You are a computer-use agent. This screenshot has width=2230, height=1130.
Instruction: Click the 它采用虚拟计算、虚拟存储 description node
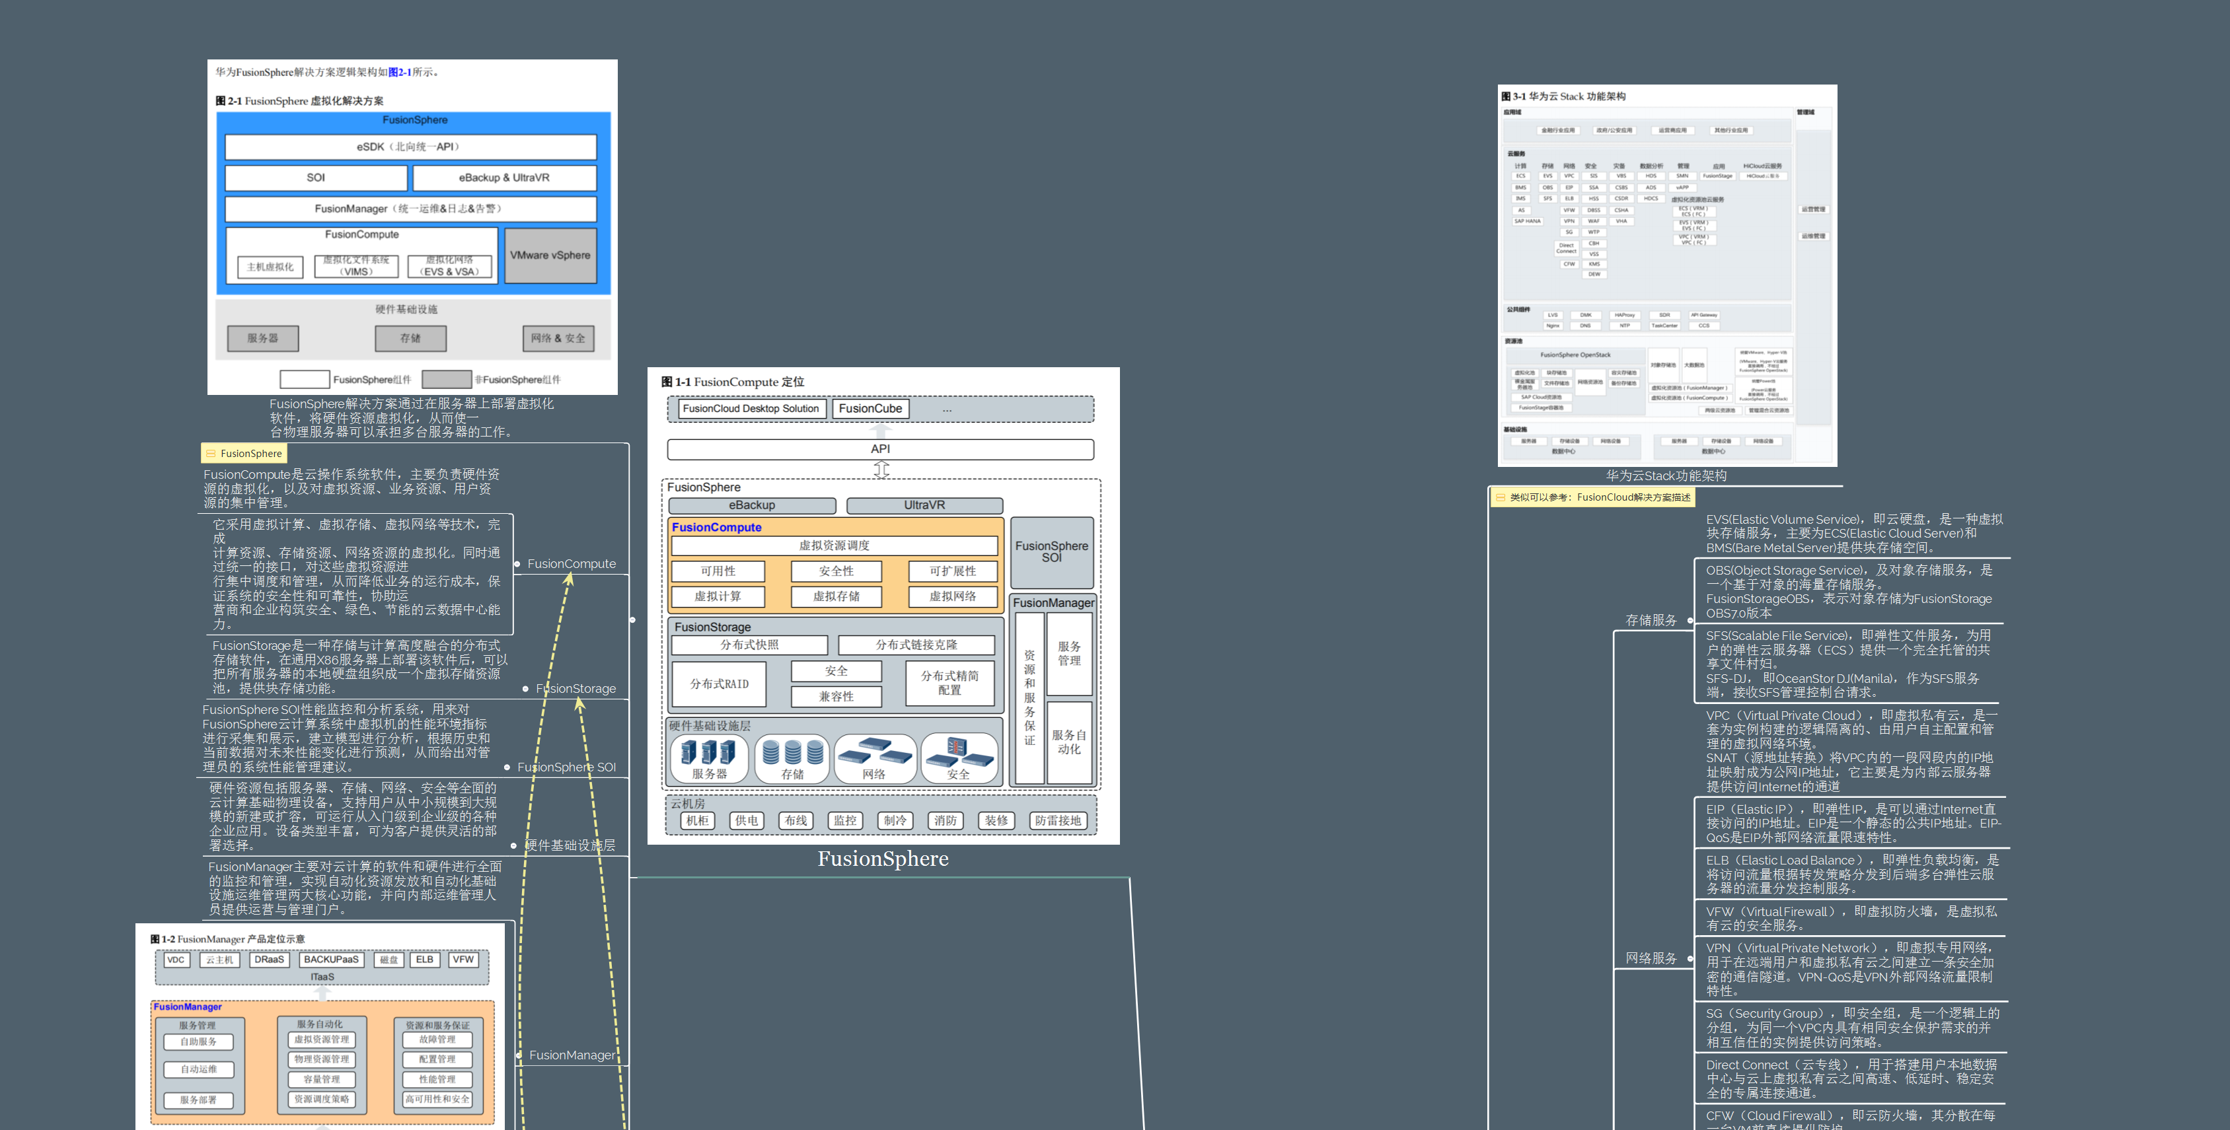click(x=357, y=575)
